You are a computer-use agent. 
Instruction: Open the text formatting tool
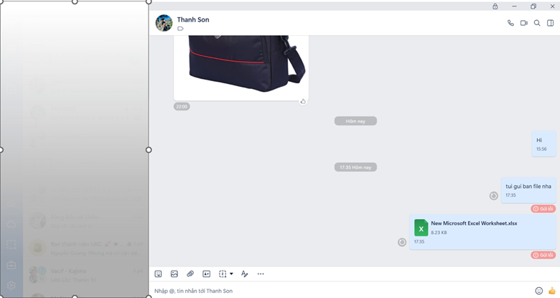click(x=244, y=274)
